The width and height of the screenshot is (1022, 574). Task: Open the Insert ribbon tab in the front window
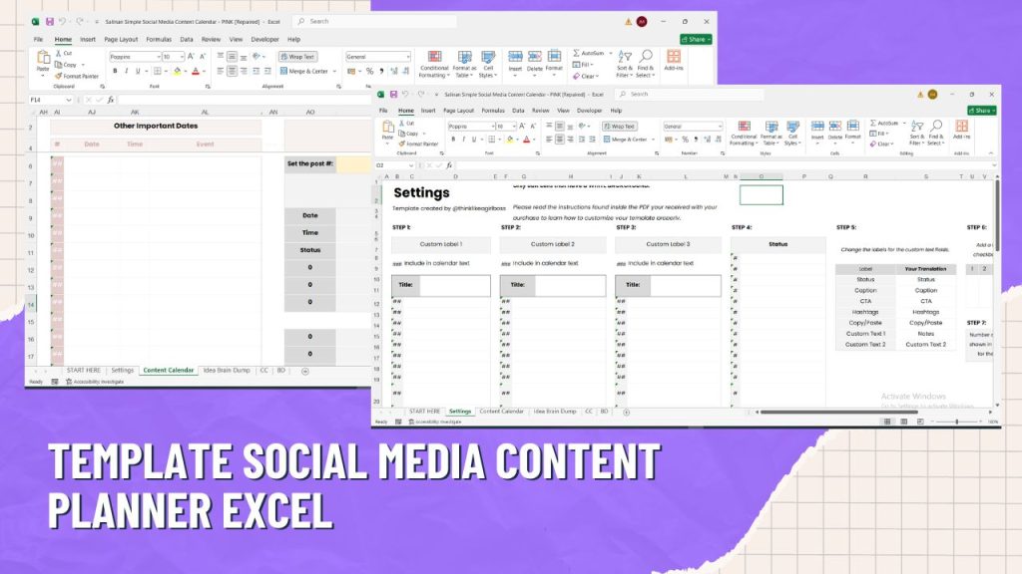tap(428, 111)
